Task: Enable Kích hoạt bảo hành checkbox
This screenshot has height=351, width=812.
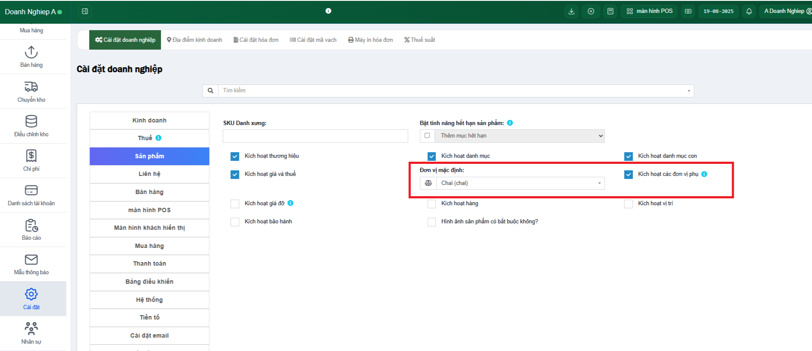Action: point(235,222)
